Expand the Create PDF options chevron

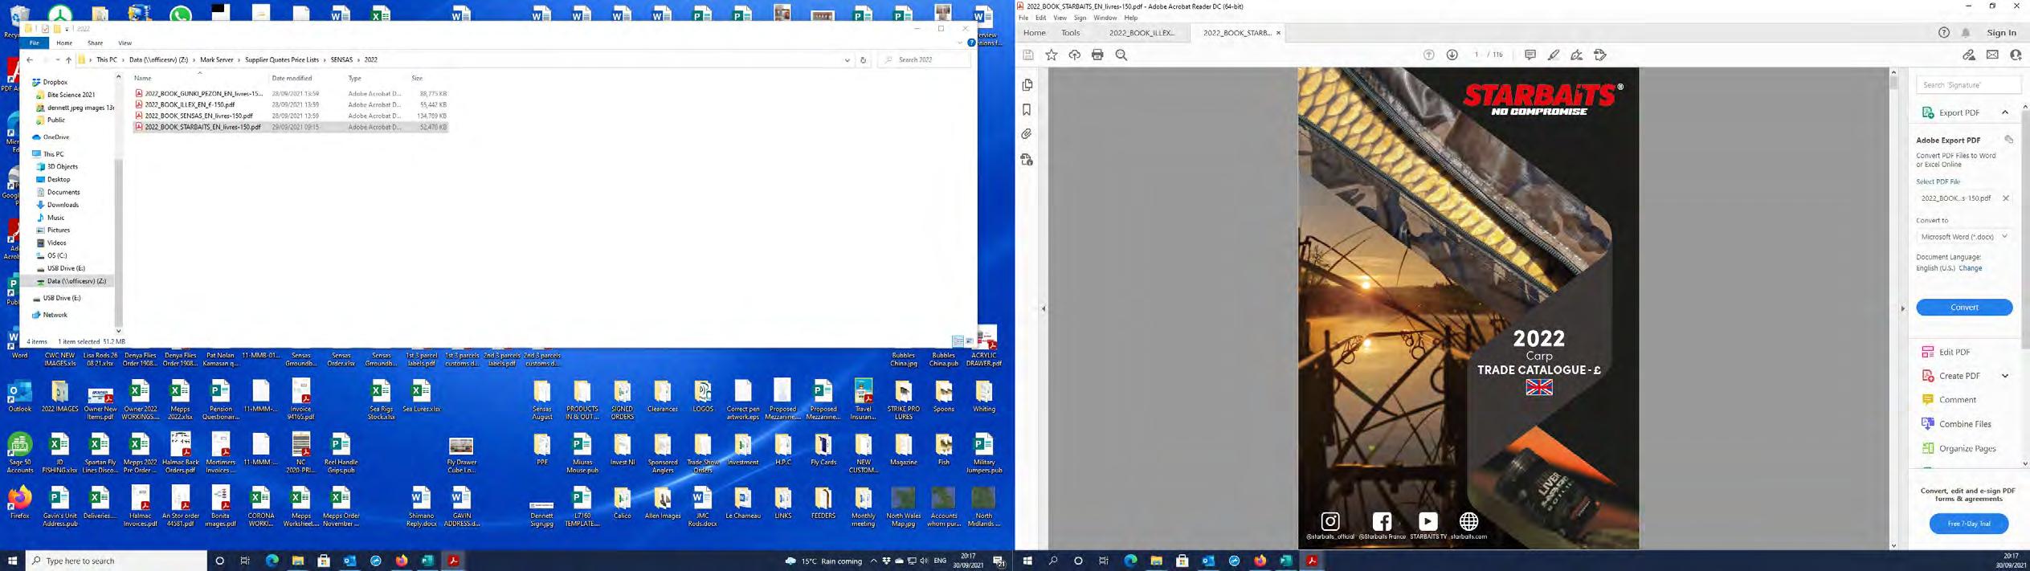(2005, 376)
